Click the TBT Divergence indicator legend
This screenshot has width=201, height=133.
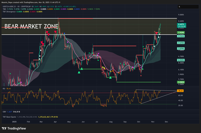click(x=8, y=12)
